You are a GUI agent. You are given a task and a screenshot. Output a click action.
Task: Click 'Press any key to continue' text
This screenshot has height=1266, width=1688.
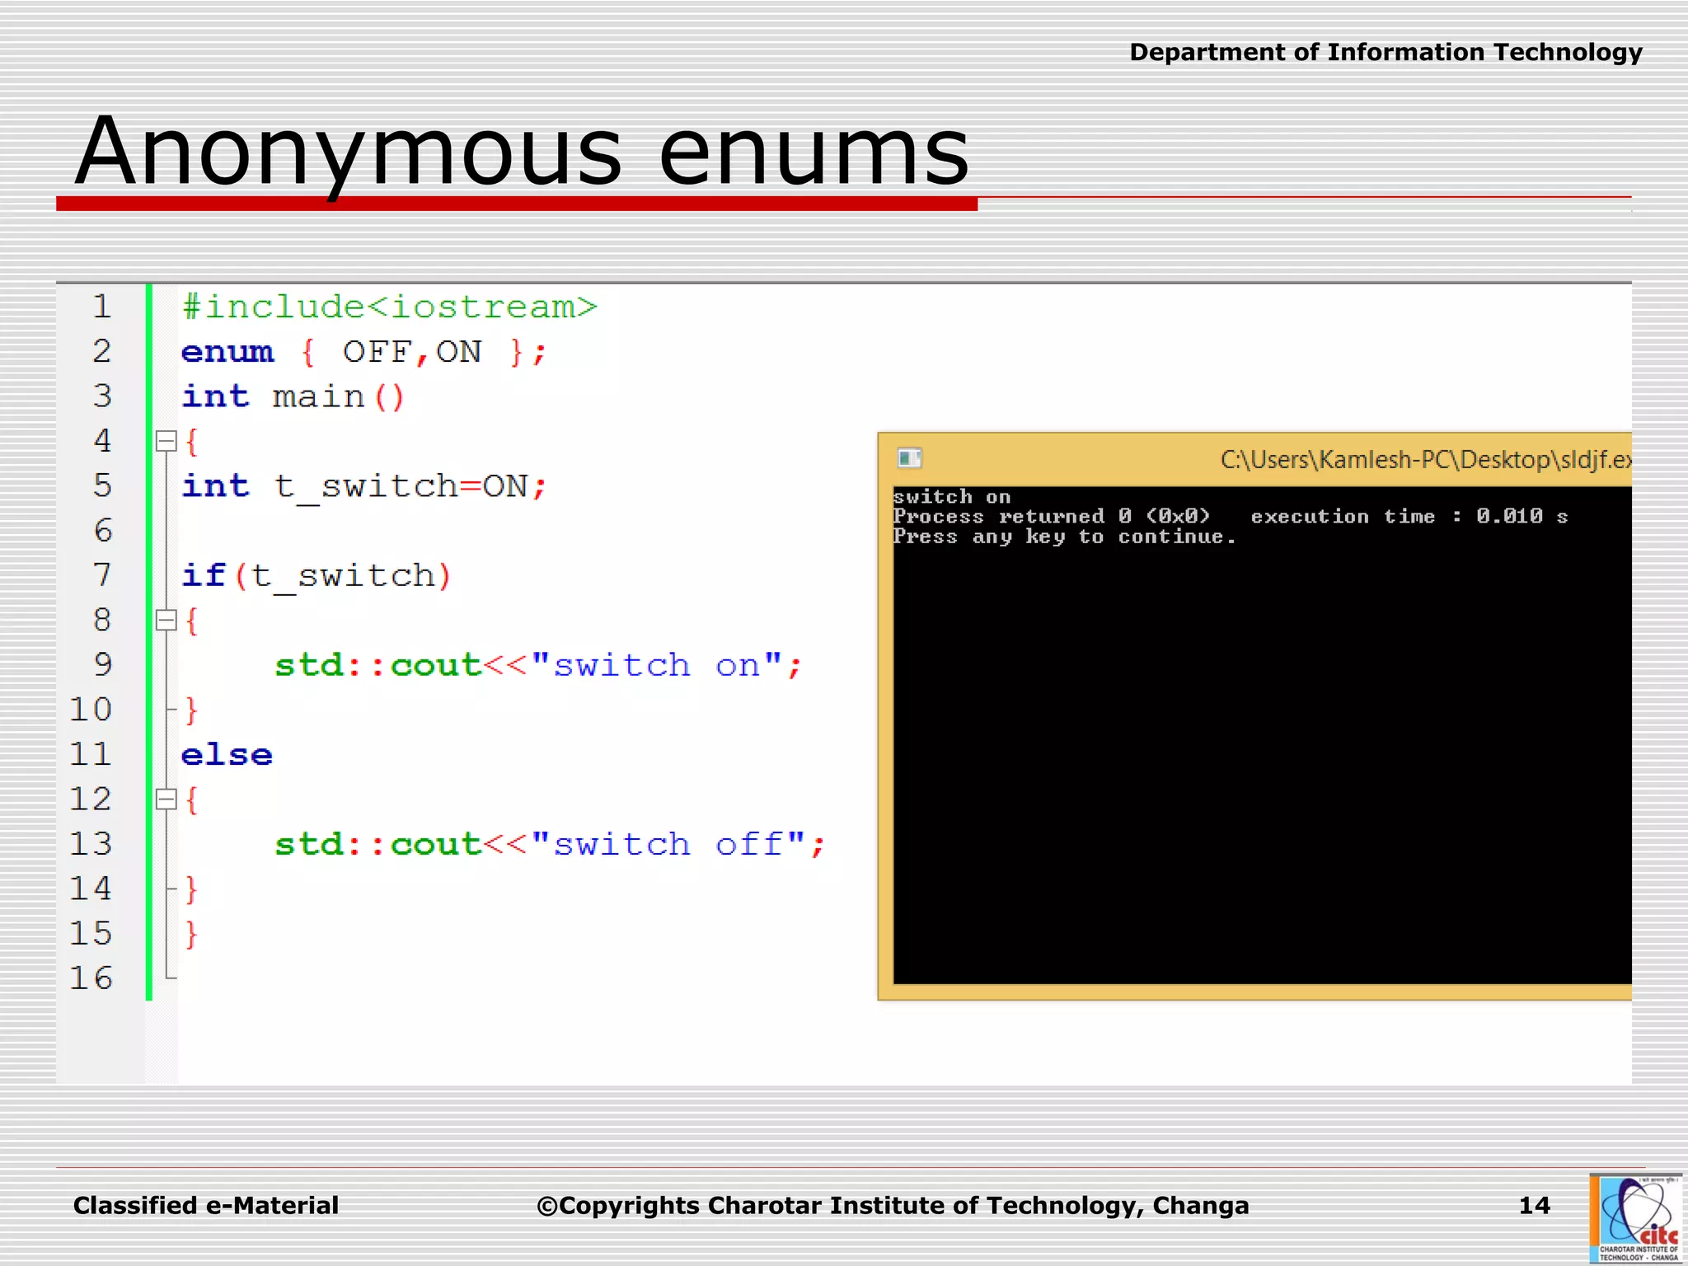pyautogui.click(x=1064, y=537)
